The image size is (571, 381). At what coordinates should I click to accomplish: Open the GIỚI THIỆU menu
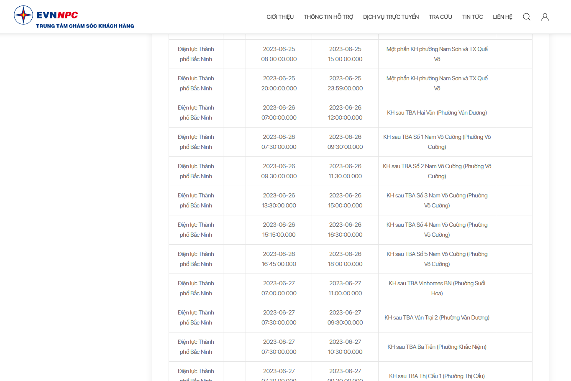[280, 17]
